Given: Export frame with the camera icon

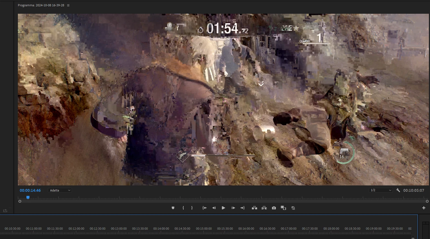Looking at the screenshot, I should pyautogui.click(x=274, y=208).
